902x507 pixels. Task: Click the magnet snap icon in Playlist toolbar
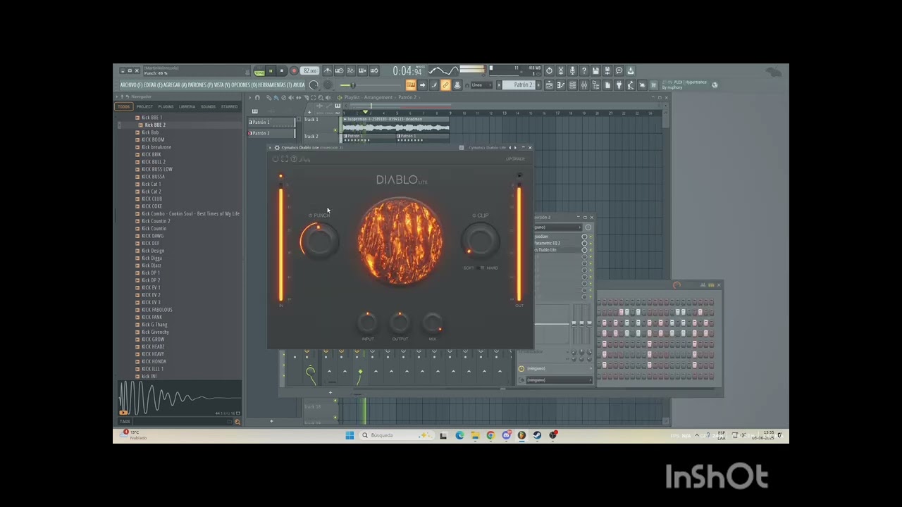[257, 98]
